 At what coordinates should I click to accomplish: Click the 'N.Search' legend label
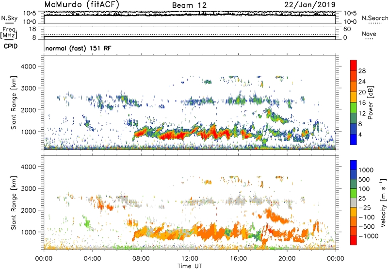374,18
